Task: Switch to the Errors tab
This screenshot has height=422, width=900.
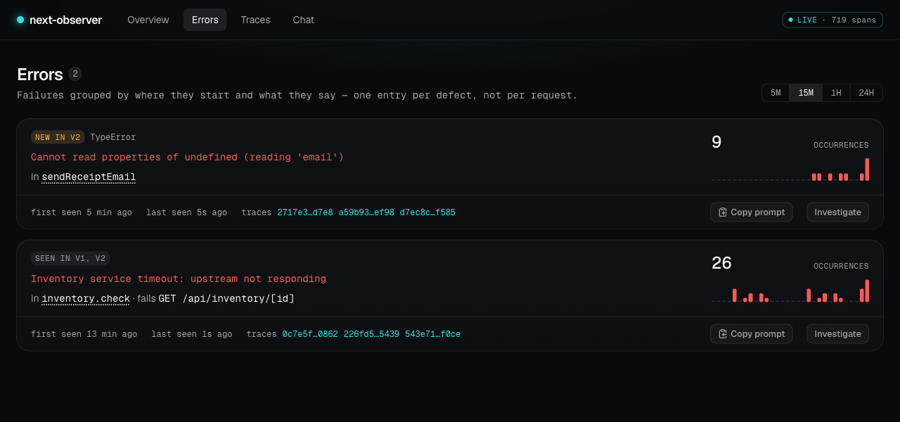Action: (x=205, y=20)
